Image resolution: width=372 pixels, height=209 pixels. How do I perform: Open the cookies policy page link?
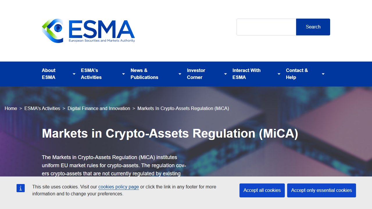[119, 187]
